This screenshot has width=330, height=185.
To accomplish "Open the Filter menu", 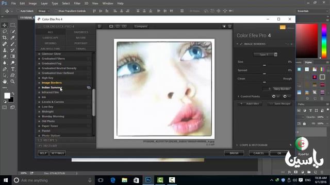I will point(77,4).
